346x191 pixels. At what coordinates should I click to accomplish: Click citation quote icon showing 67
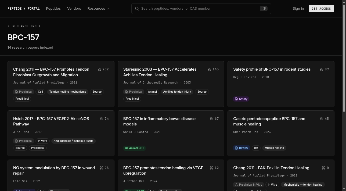click(212, 118)
